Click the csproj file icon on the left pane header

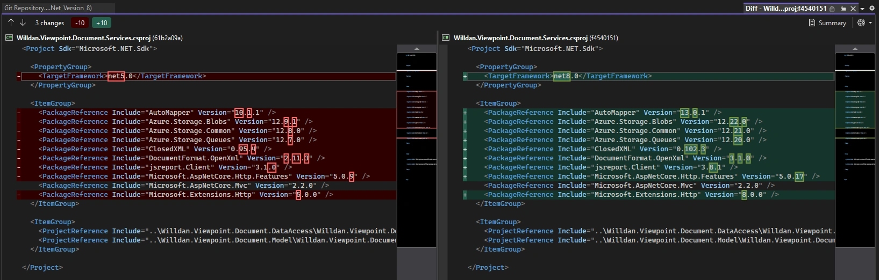click(x=9, y=38)
